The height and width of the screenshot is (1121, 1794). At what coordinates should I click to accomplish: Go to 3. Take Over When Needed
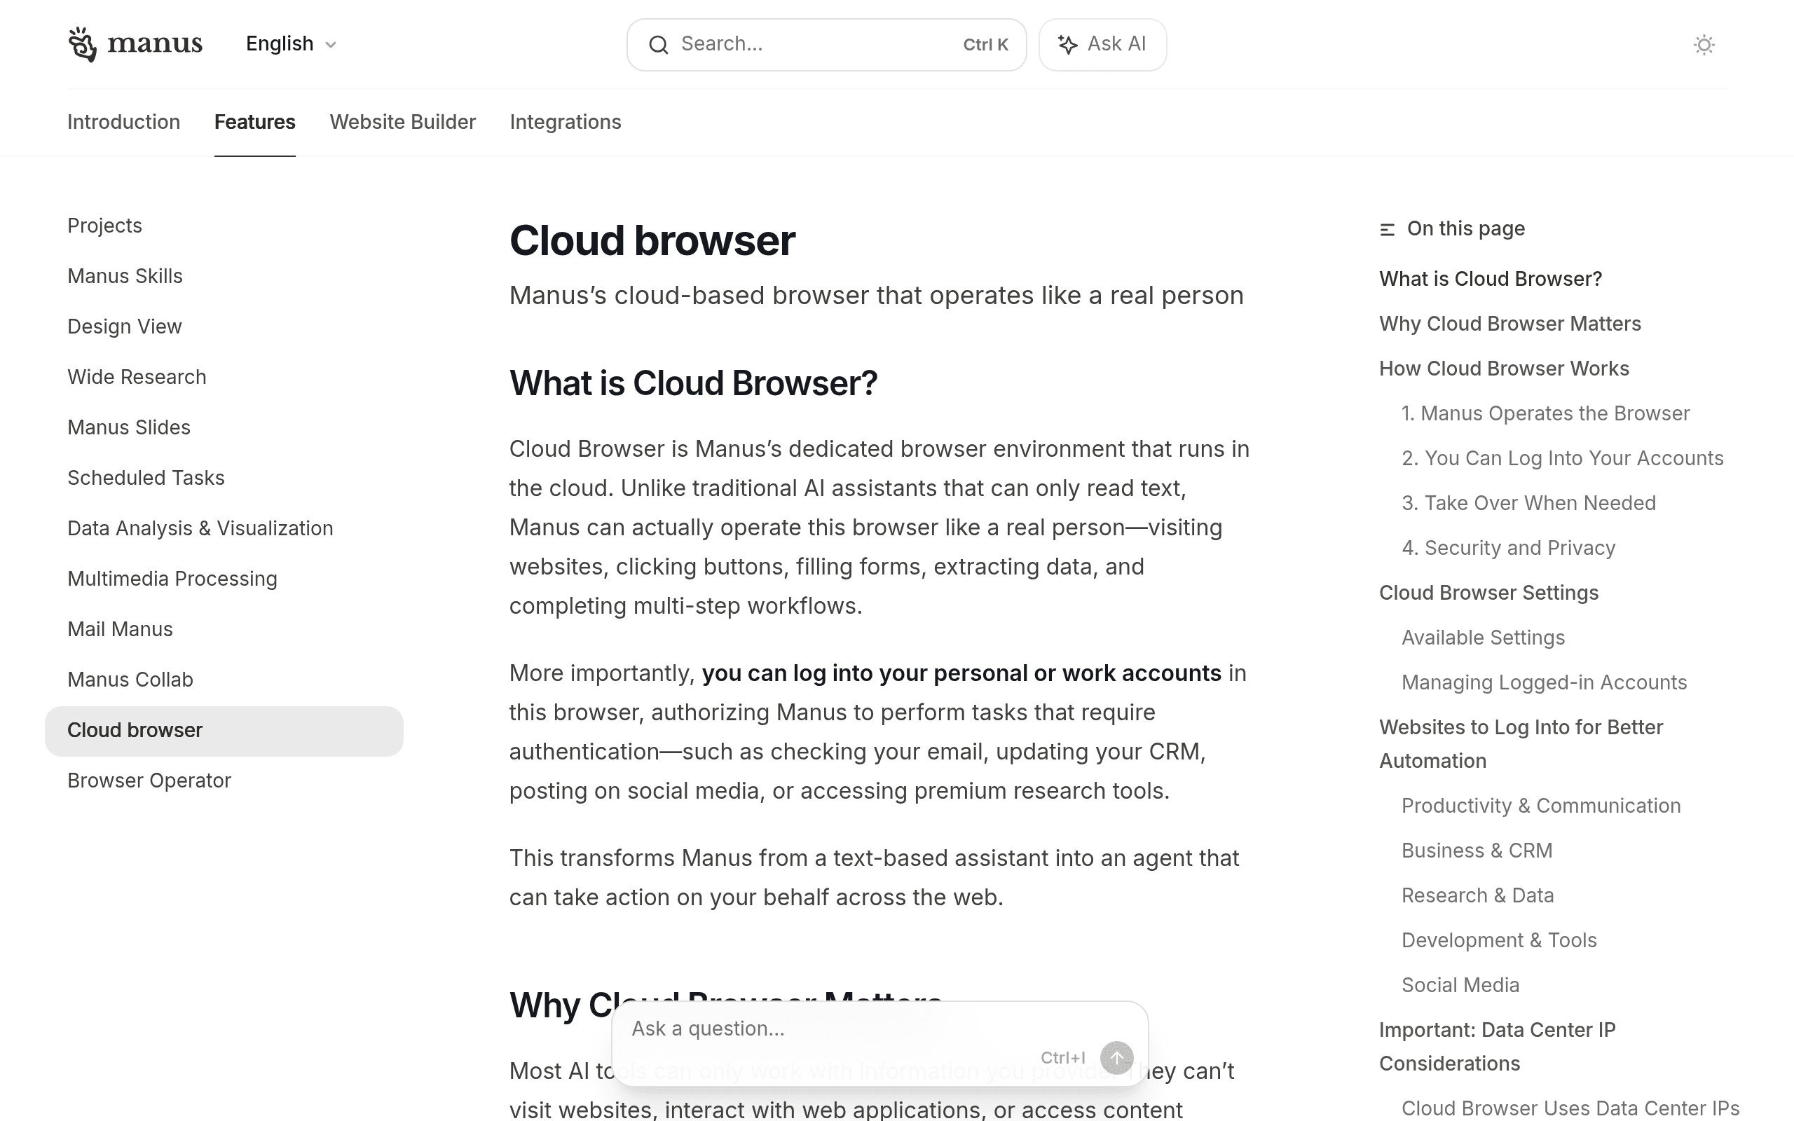1528,502
